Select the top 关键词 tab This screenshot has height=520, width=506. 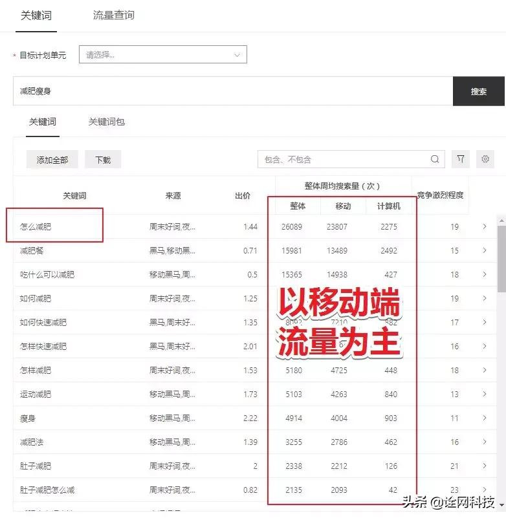click(36, 15)
